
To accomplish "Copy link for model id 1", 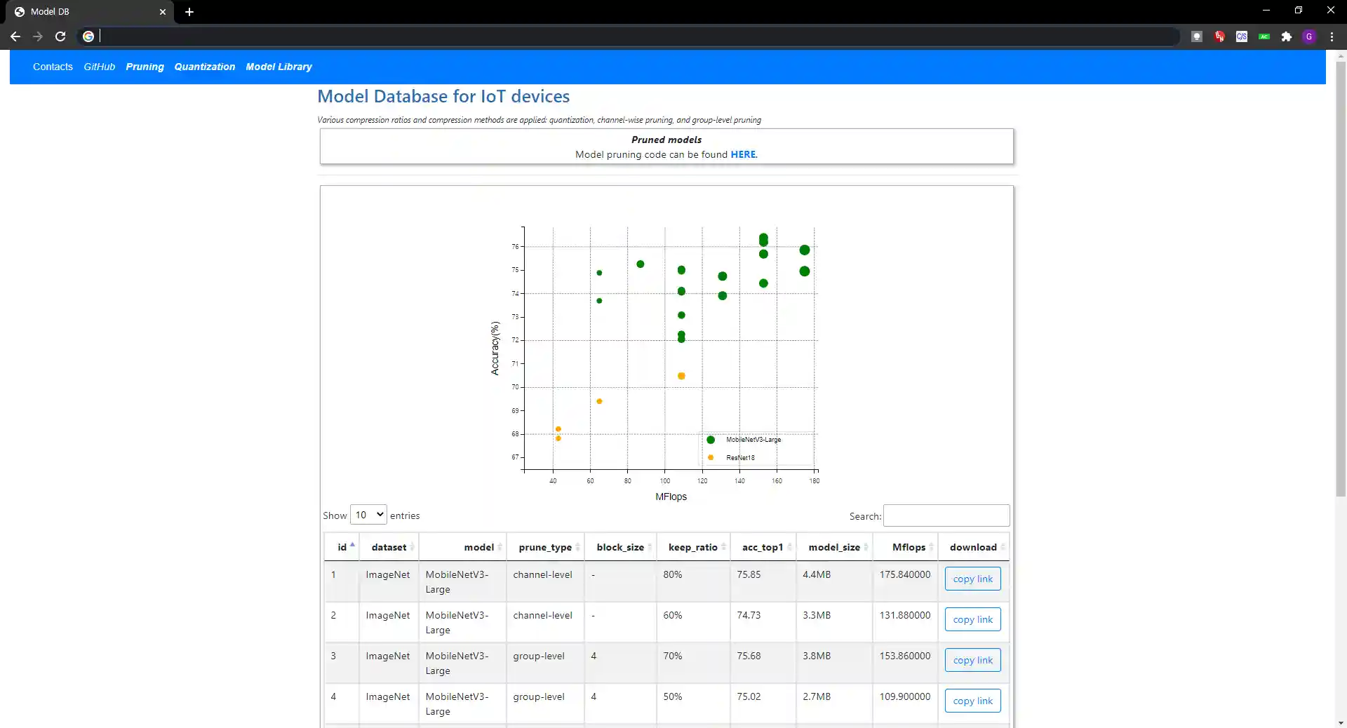I will pos(972,579).
